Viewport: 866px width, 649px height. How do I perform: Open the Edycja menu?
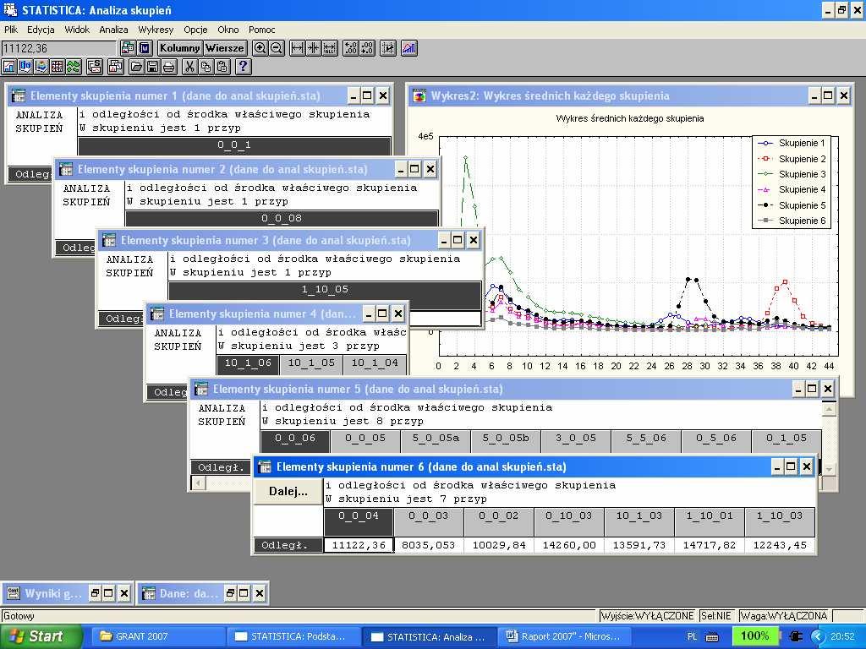pos(41,30)
